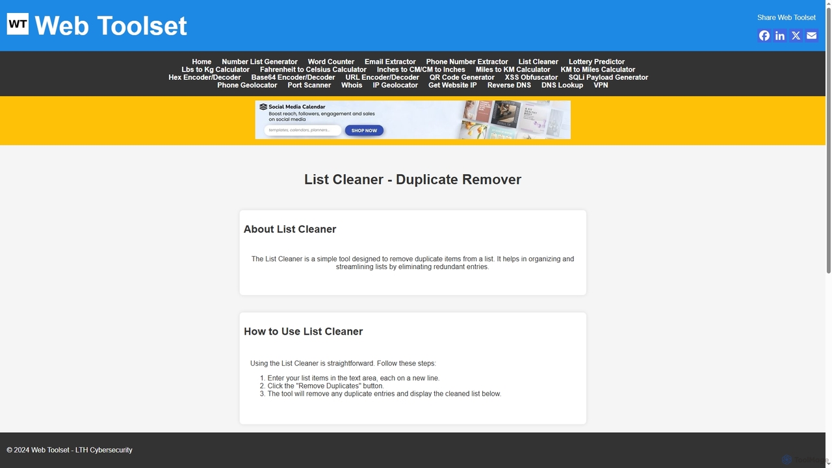832x468 pixels.
Task: Open the IP Geolocator tool
Action: [x=395, y=85]
